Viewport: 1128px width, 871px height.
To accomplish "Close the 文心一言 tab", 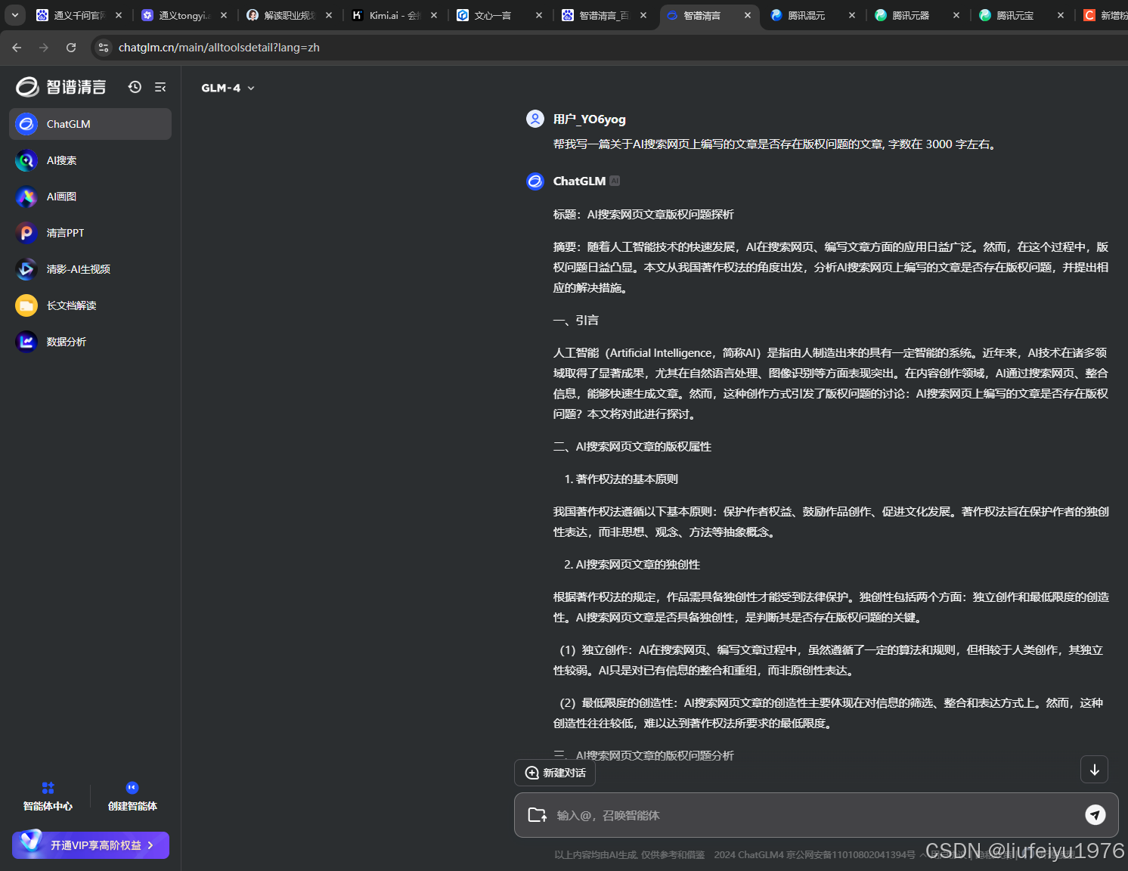I will click(x=539, y=15).
